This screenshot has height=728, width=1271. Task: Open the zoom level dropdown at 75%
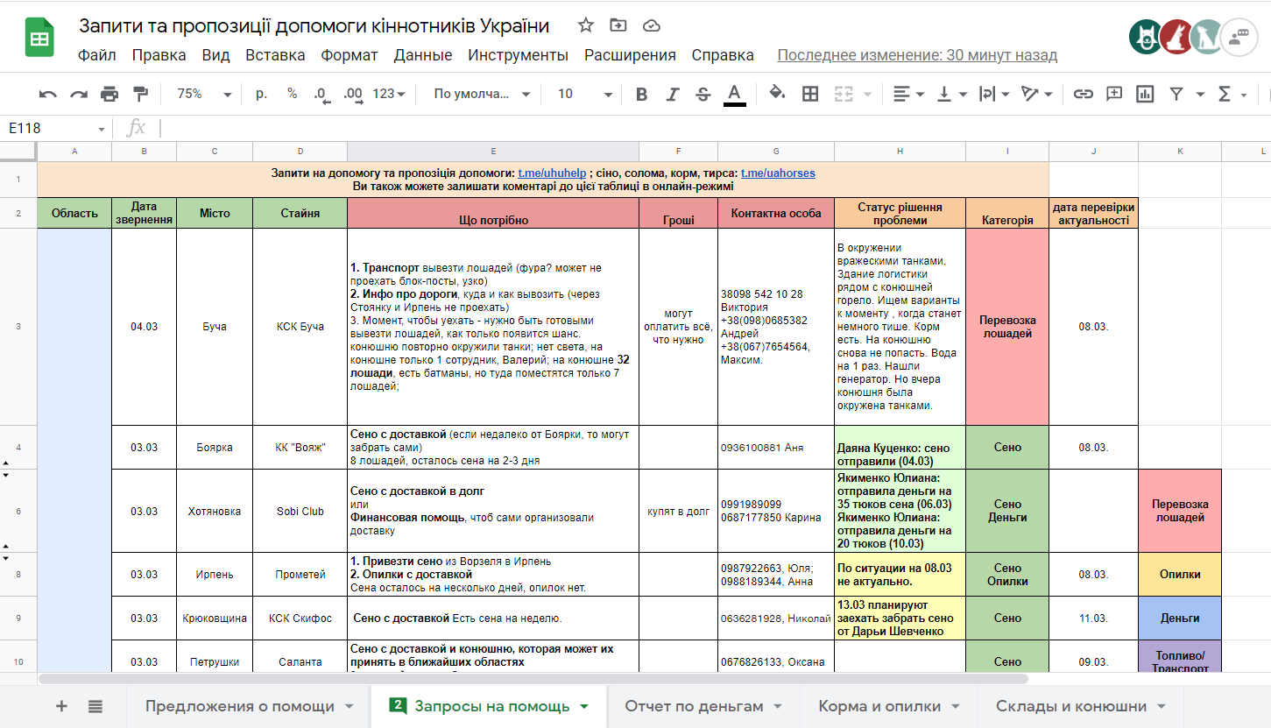click(x=203, y=94)
